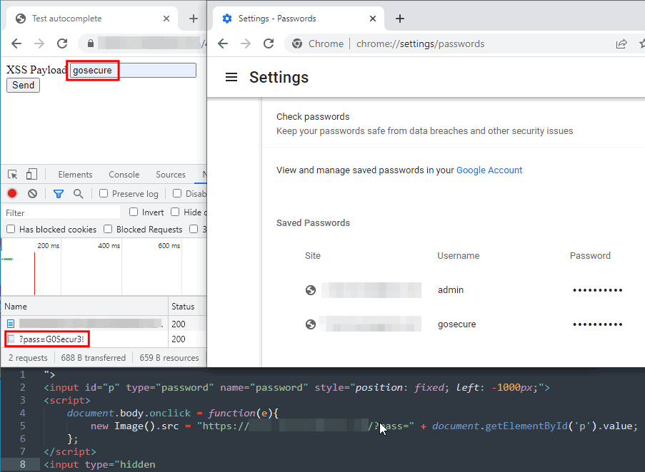Click chrome://settings/passwords address bar
Image resolution: width=645 pixels, height=472 pixels.
(420, 44)
